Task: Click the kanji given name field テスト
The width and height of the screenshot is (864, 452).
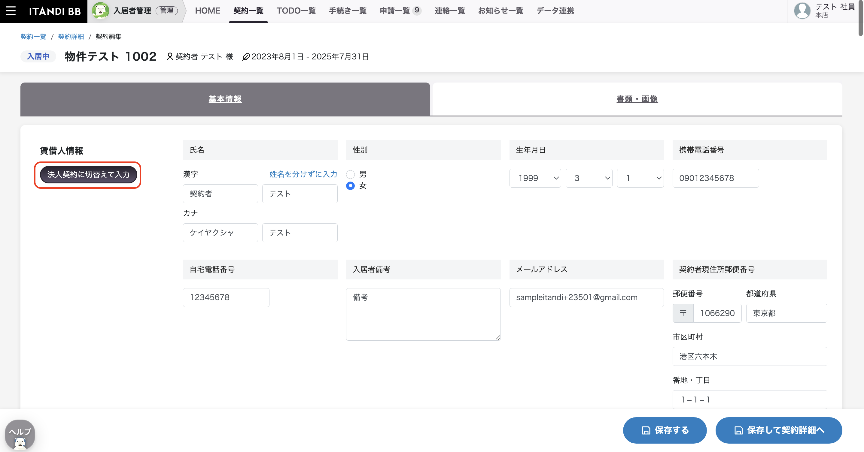Action: 300,194
